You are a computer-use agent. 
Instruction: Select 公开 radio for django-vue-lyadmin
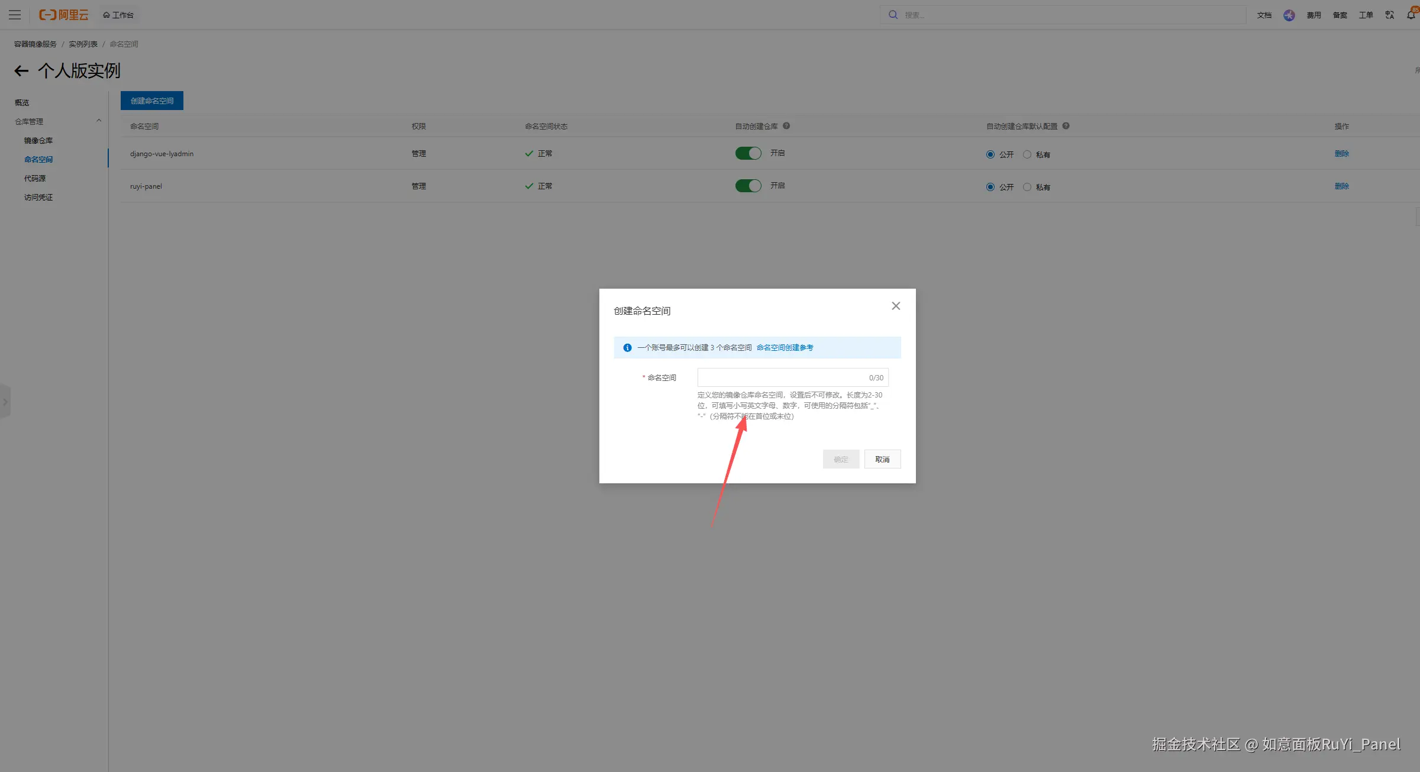coord(990,154)
